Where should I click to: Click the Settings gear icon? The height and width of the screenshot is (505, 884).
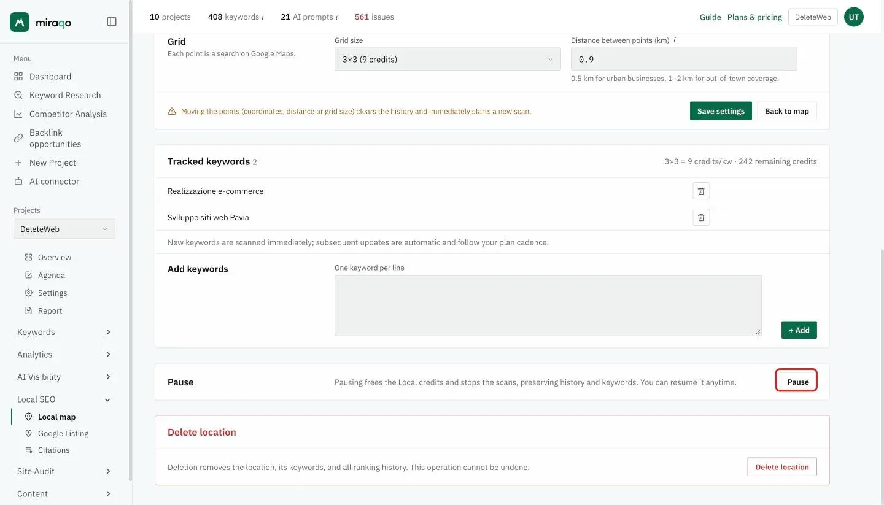[28, 293]
